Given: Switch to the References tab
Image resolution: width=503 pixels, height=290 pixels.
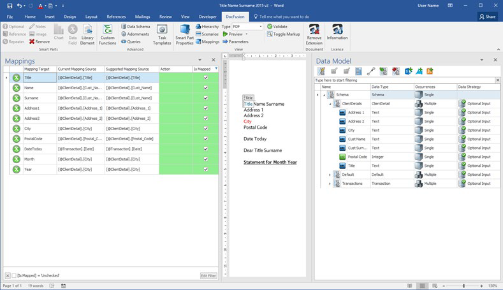Looking at the screenshot, I should coord(116,17).
